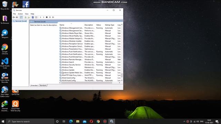This screenshot has height=124, width=221.
Task: Select the Windows Presentation Foundation row
Action: coord(90,49)
